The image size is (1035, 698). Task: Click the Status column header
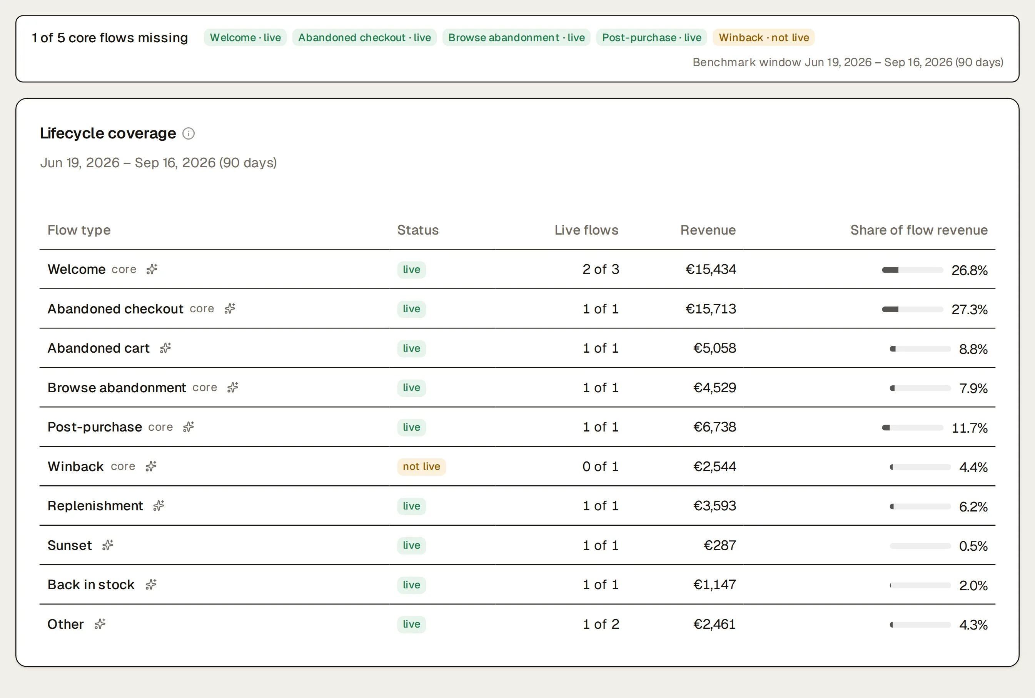[x=418, y=230]
